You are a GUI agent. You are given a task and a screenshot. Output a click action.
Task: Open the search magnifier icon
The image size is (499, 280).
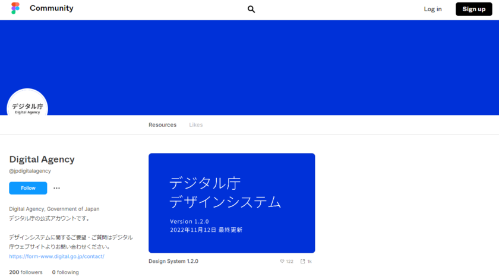(x=251, y=9)
